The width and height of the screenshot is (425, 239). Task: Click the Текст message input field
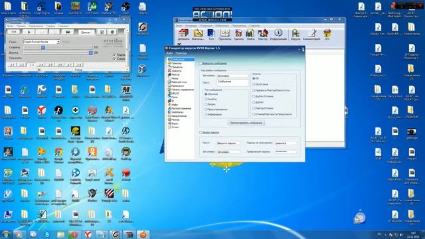[232, 82]
